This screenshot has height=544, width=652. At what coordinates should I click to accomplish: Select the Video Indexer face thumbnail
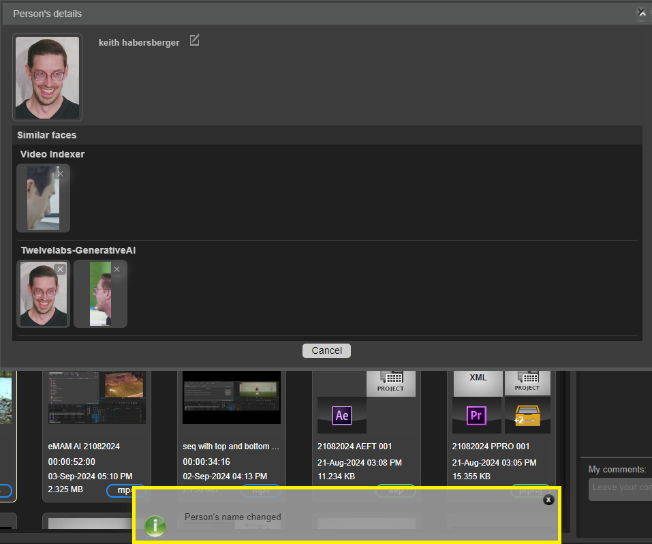(x=43, y=198)
